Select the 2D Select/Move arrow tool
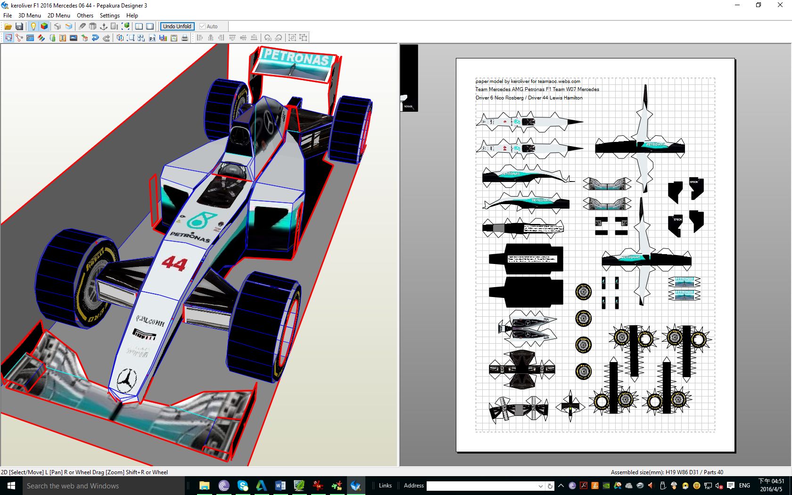 coord(8,38)
